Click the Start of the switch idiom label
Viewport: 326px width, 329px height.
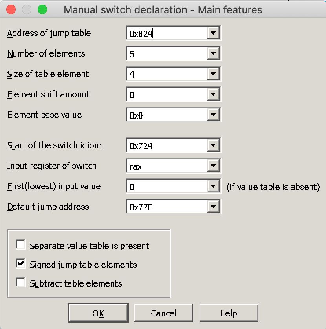pyautogui.click(x=54, y=145)
